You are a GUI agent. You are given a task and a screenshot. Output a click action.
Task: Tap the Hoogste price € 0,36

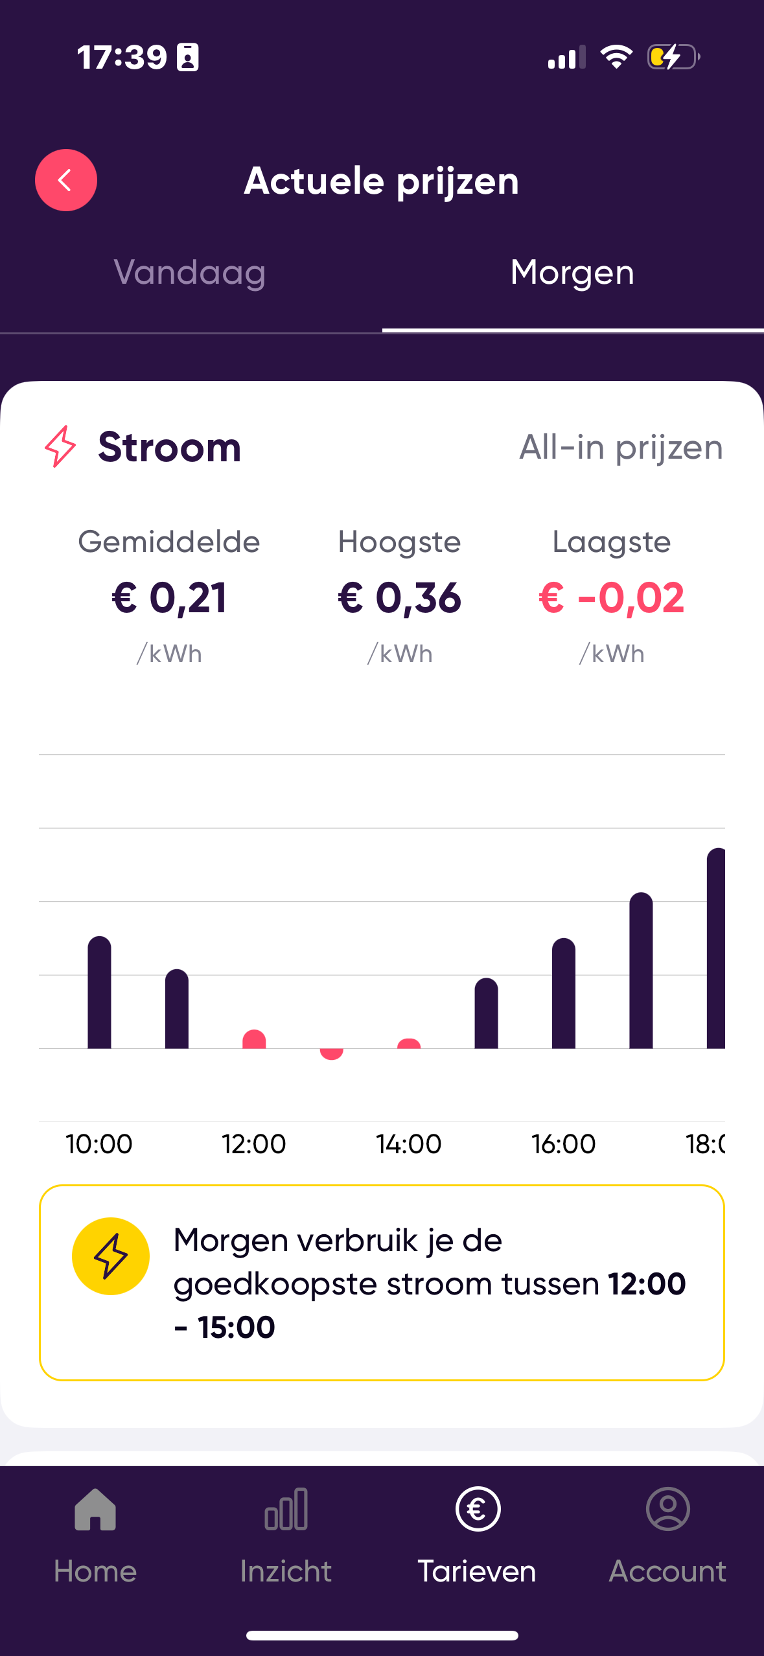[399, 597]
